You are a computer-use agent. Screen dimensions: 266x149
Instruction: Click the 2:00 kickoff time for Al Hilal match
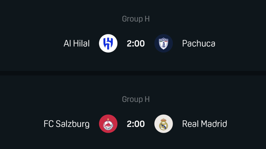[x=136, y=43]
